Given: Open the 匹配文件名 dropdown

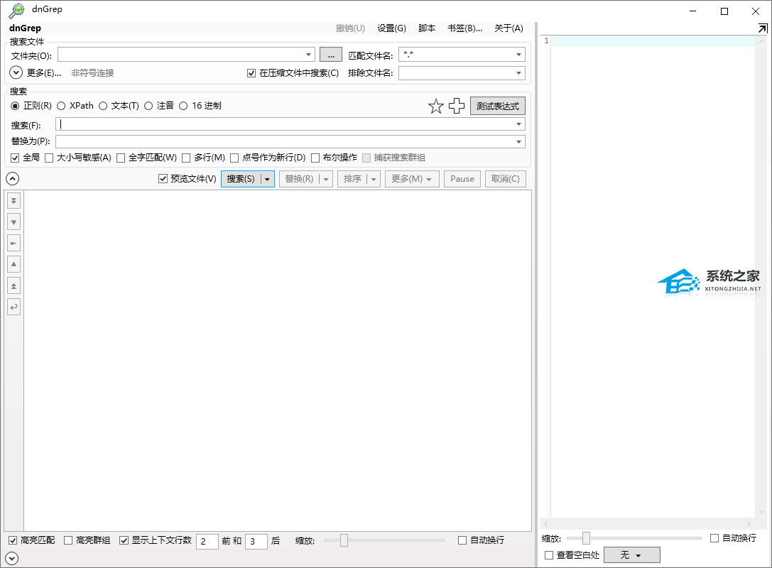Looking at the screenshot, I should 518,55.
